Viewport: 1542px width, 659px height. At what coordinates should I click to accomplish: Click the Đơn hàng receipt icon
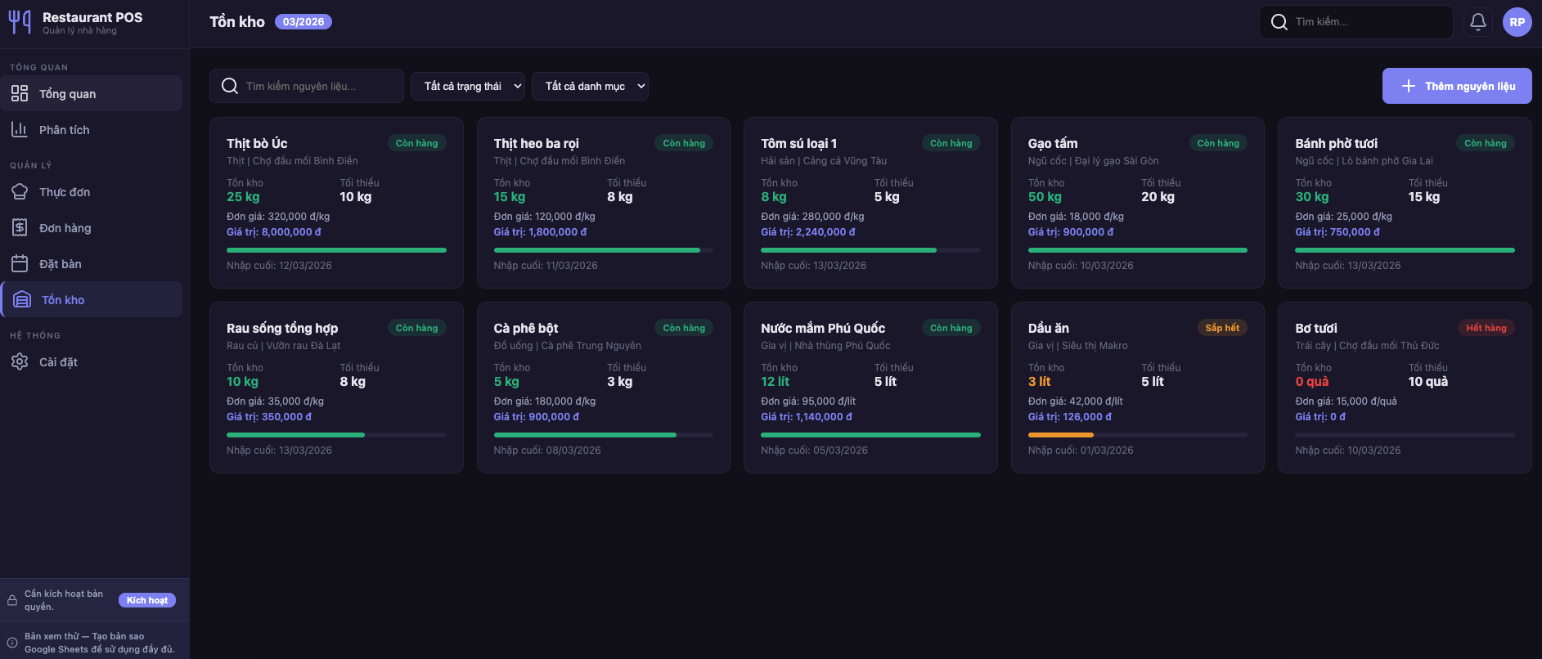(x=20, y=228)
